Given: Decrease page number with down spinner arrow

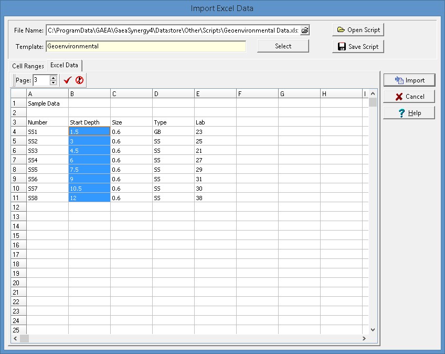Looking at the screenshot, I should tap(53, 83).
